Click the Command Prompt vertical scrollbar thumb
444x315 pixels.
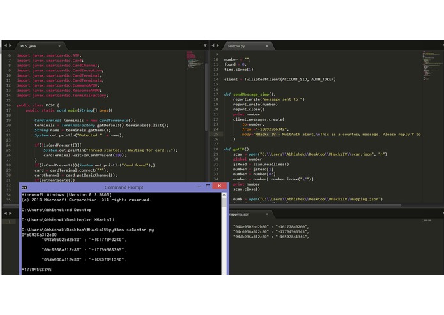224,202
